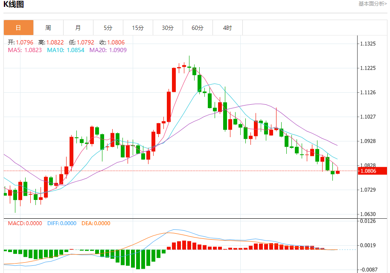Click the K线图 title

[x=14, y=4]
